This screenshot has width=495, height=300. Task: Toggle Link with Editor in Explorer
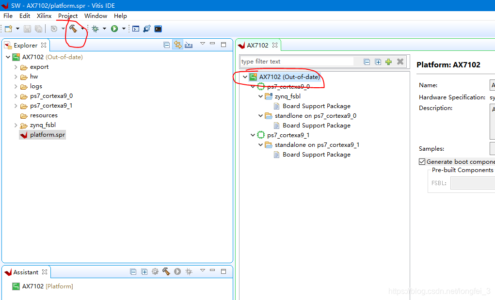(178, 45)
